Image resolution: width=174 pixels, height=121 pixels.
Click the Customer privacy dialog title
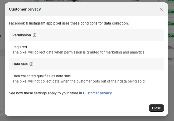[25, 9]
